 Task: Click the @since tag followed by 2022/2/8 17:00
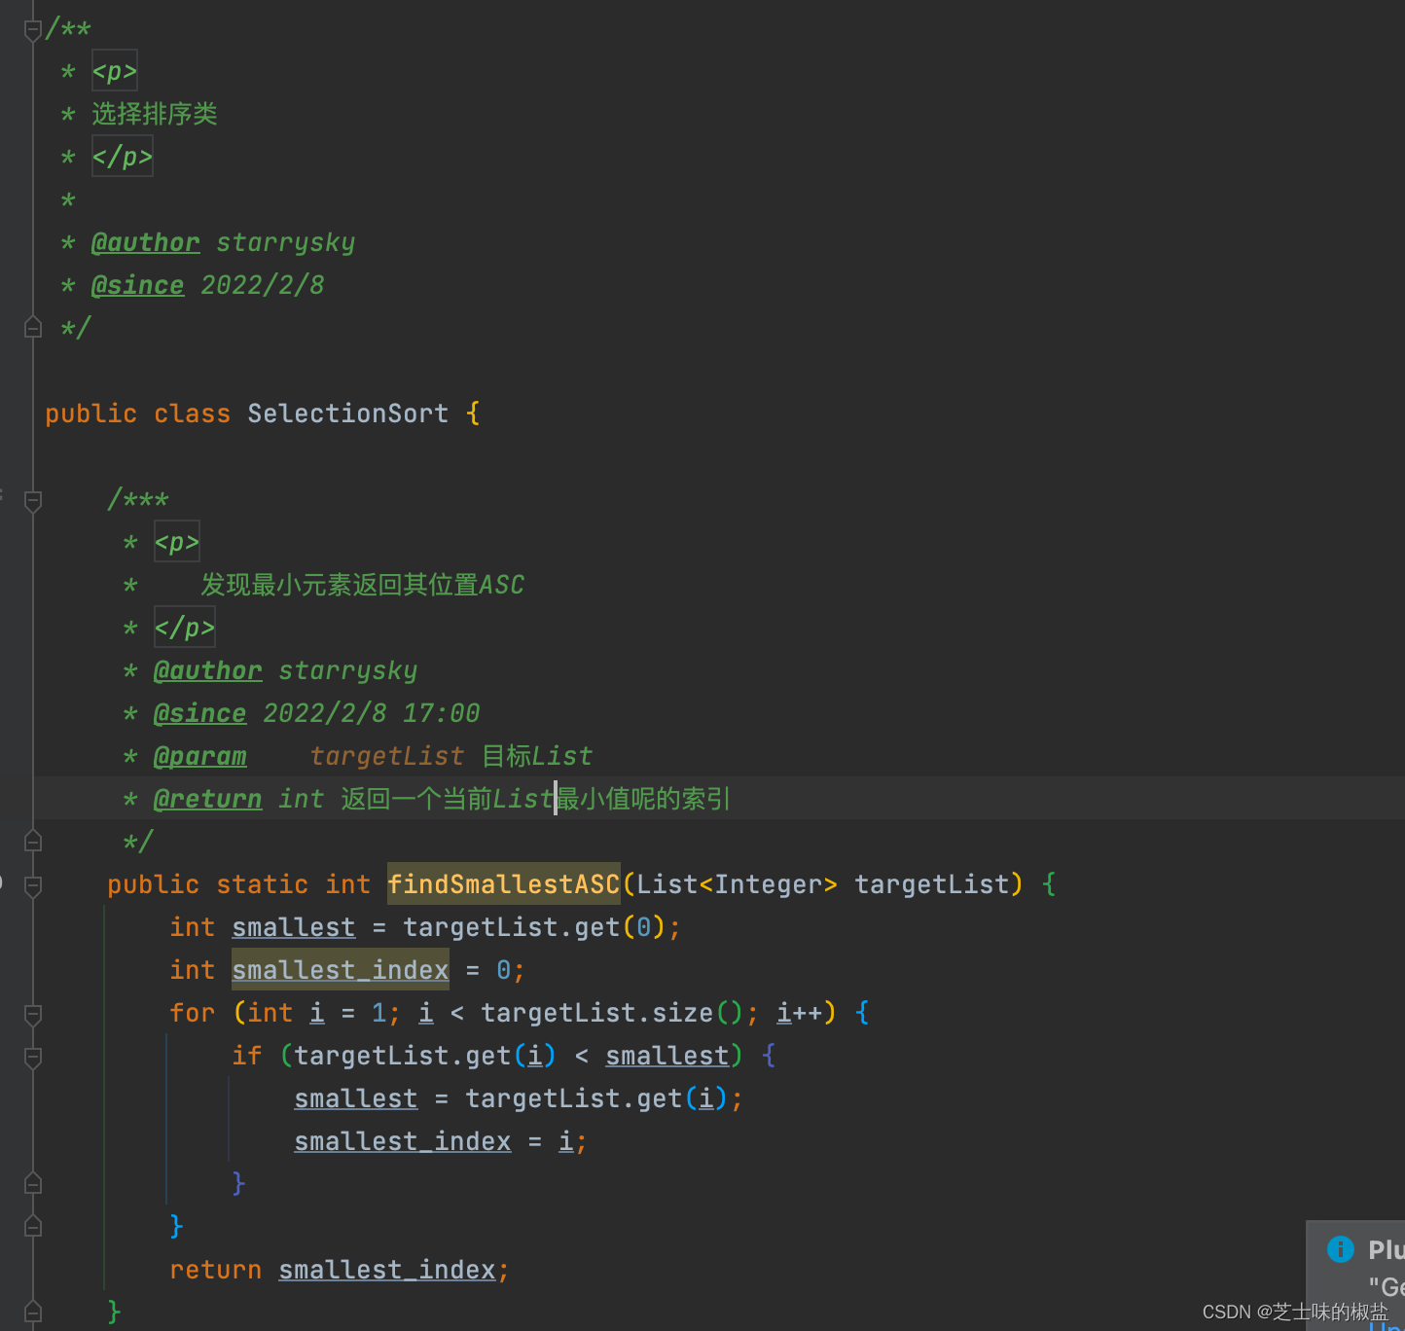tap(200, 713)
